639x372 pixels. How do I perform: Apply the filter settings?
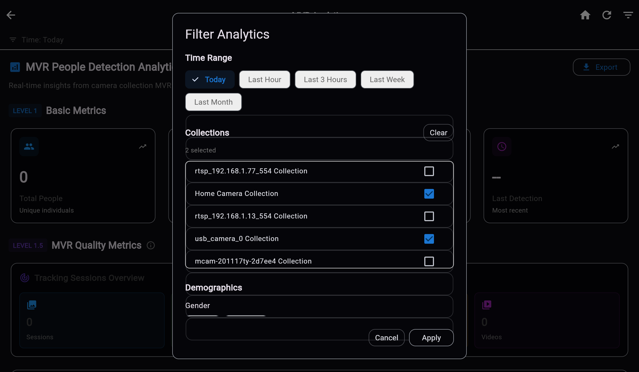pyautogui.click(x=431, y=338)
